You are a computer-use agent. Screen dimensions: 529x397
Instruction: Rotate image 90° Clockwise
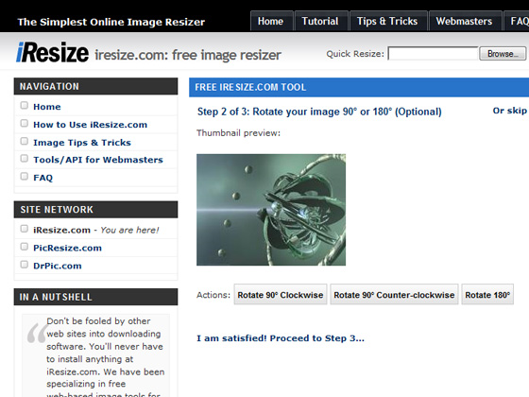[281, 295]
